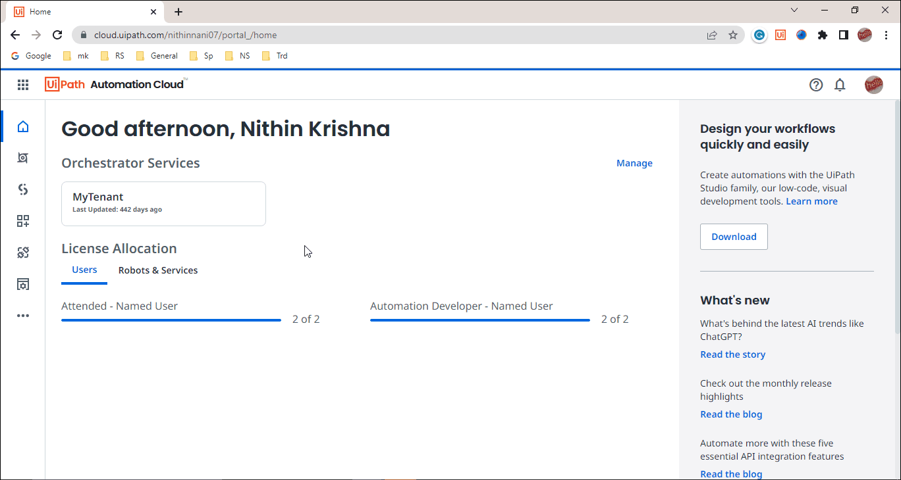Click the Automation Developer - Named User progress bar

480,320
